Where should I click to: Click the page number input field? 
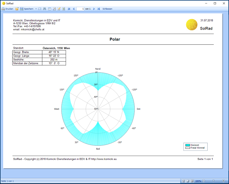click(x=81, y=8)
